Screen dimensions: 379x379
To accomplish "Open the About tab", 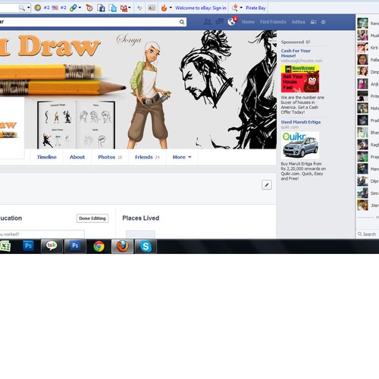I will pyautogui.click(x=77, y=157).
